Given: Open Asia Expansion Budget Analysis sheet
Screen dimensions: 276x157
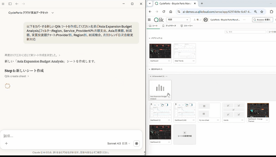Looking at the screenshot, I should click(160, 90).
